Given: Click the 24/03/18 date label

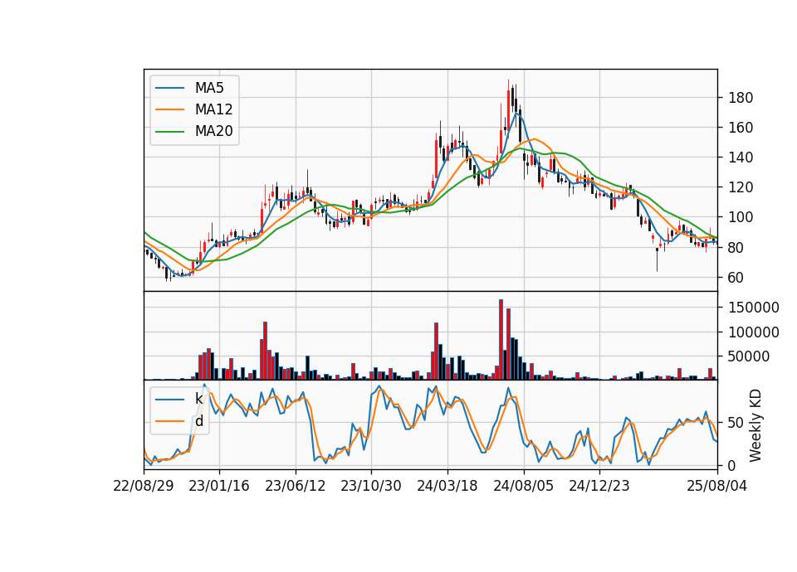Looking at the screenshot, I should [447, 486].
